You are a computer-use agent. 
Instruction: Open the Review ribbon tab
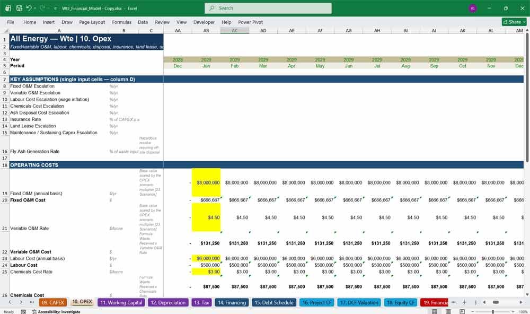(162, 22)
